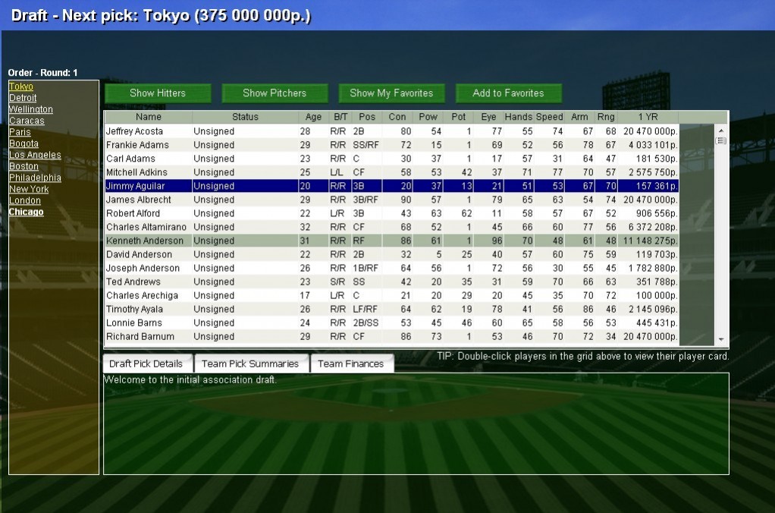Select Detroit in draft order list
775x513 pixels.
pyautogui.click(x=23, y=98)
